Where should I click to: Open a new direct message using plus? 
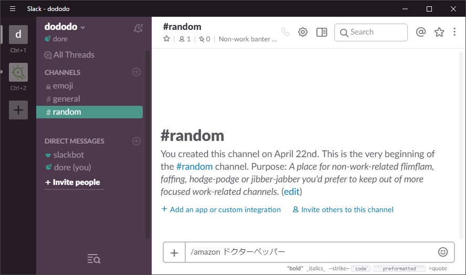point(136,141)
